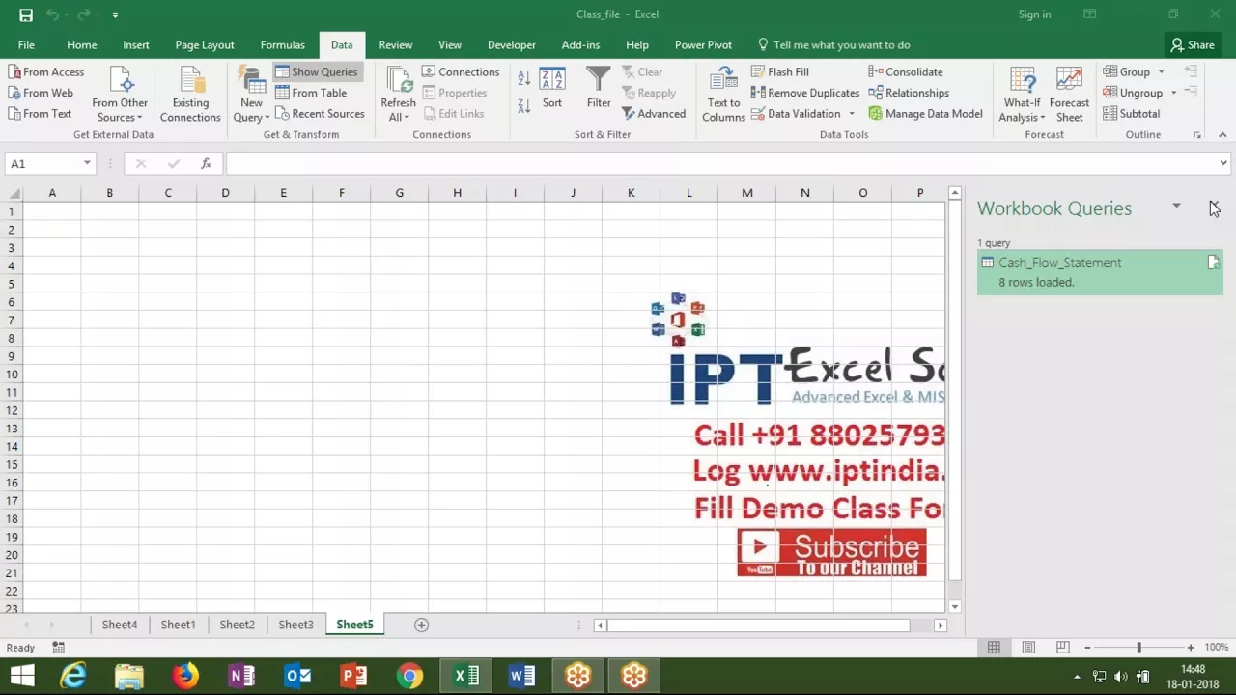Switch to Page Break Preview
Viewport: 1236px width, 695px height.
[x=1063, y=647]
